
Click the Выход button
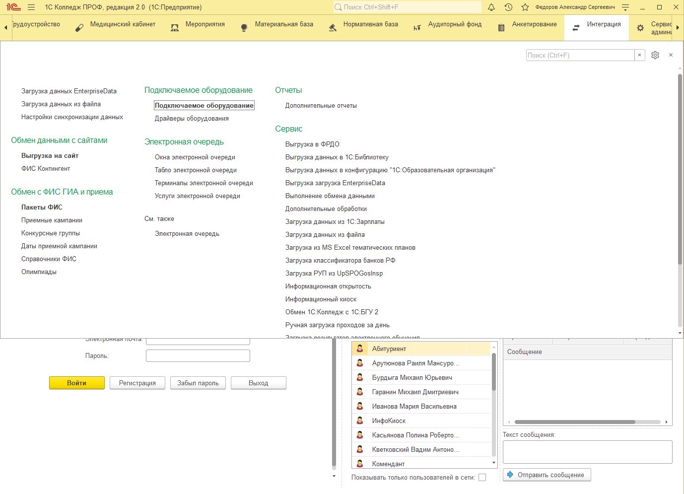point(259,383)
